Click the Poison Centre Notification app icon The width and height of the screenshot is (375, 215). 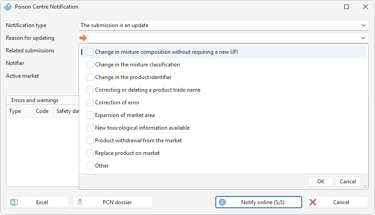pyautogui.click(x=8, y=7)
